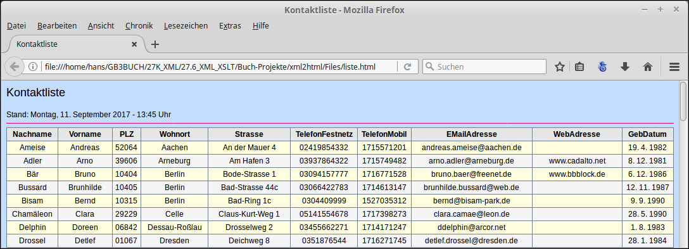Open the Lesezeichen menu
The height and width of the screenshot is (249, 689).
coord(186,26)
